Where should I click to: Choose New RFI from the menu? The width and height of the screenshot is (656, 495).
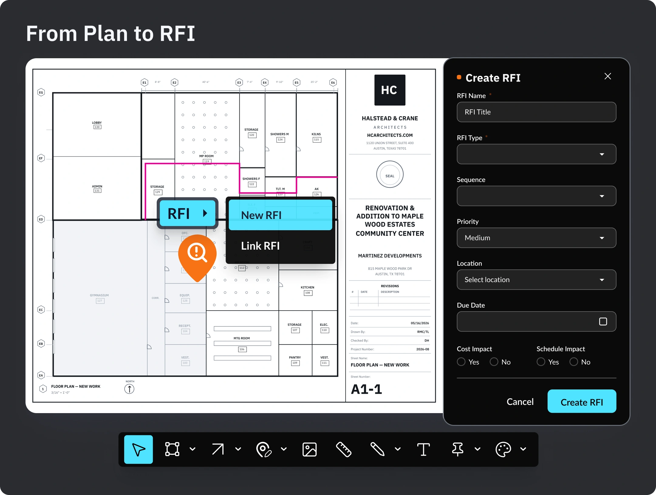coord(280,215)
